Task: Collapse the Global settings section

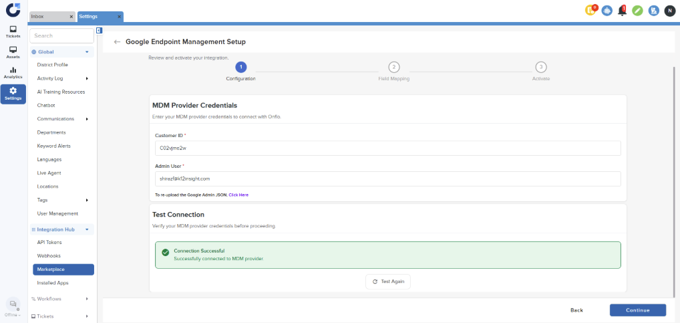Action: coord(87,51)
